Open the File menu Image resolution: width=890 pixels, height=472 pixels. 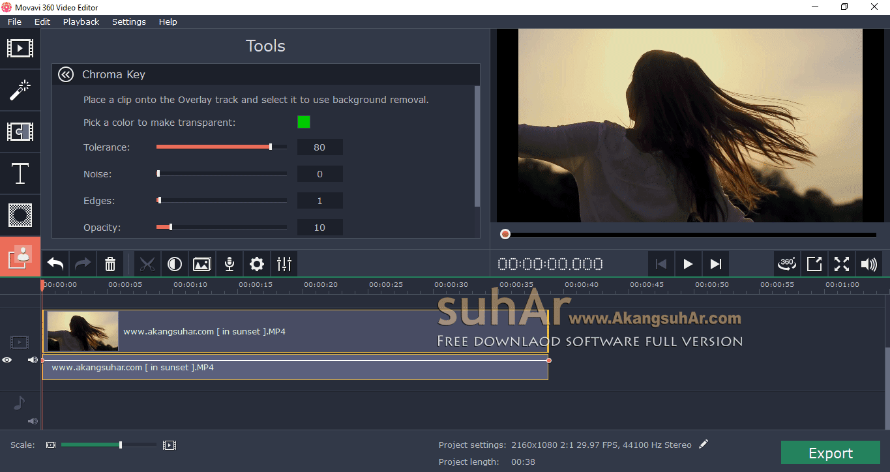pos(14,22)
